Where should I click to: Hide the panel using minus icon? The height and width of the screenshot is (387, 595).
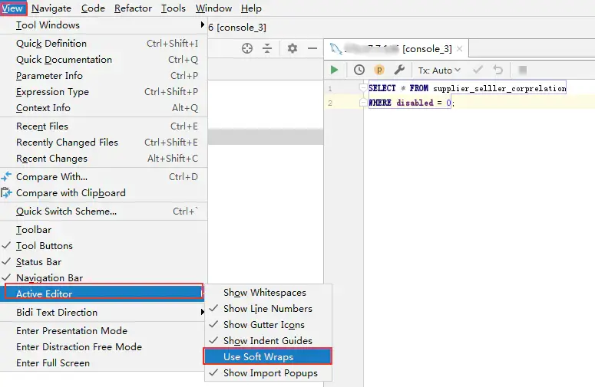312,48
